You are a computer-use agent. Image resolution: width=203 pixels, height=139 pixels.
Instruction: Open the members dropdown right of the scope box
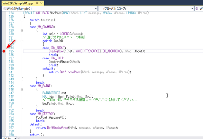click(x=200, y=8)
